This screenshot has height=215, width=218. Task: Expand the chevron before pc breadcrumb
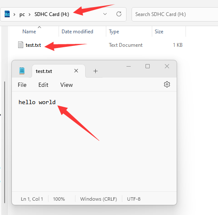[x=14, y=14]
